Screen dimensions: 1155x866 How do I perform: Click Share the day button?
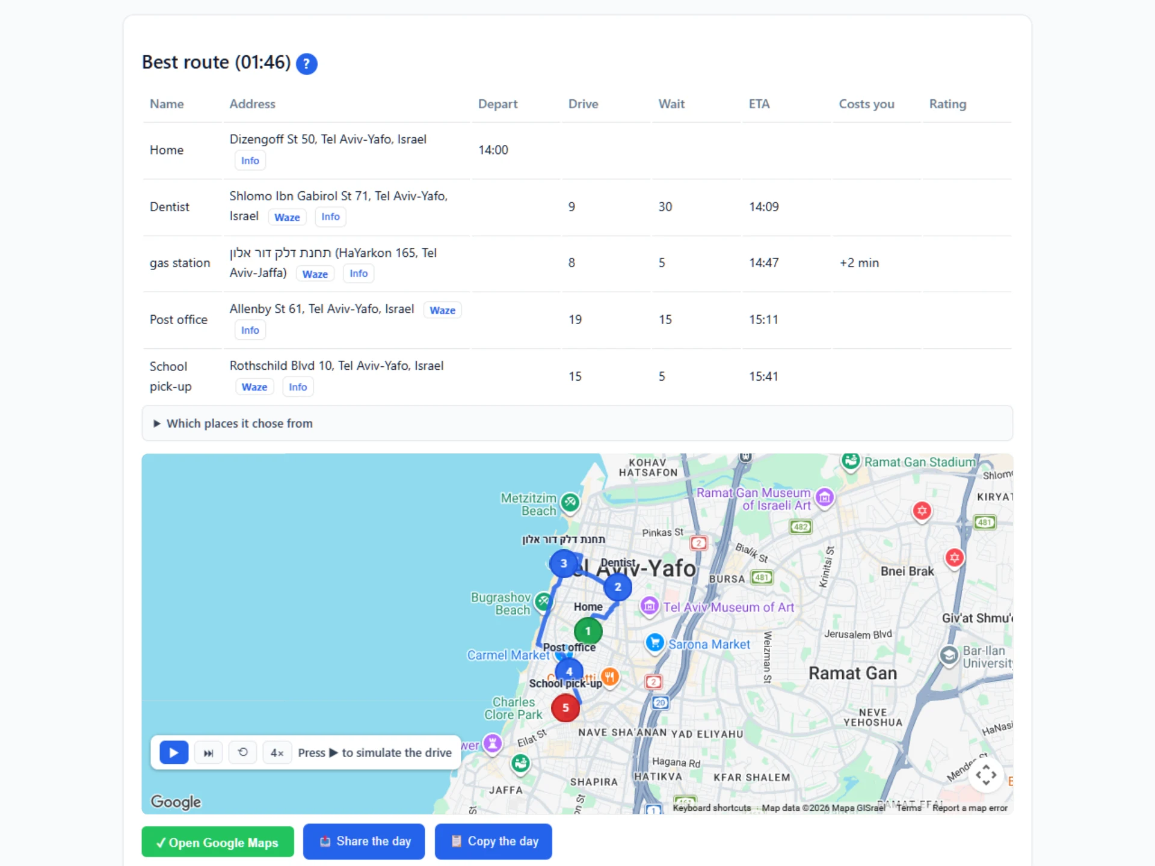[364, 841]
